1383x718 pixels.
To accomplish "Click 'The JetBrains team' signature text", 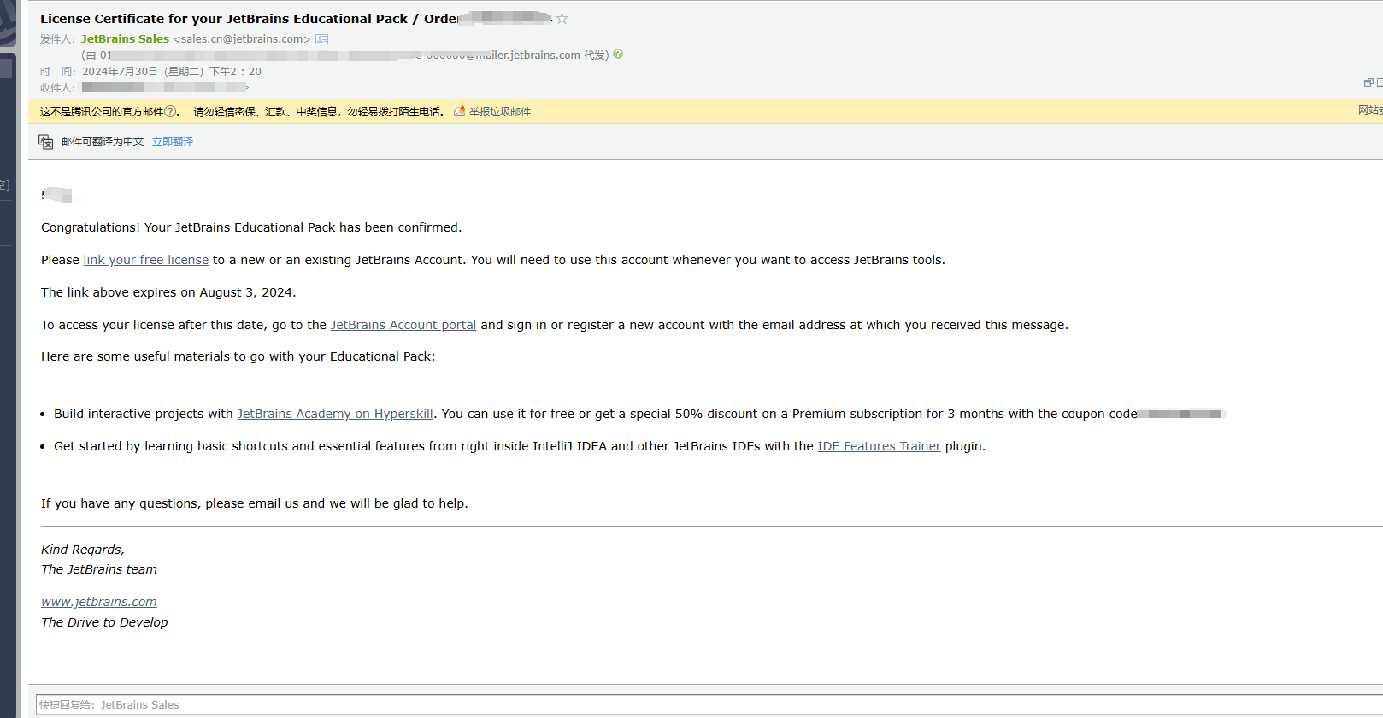I will click(99, 569).
